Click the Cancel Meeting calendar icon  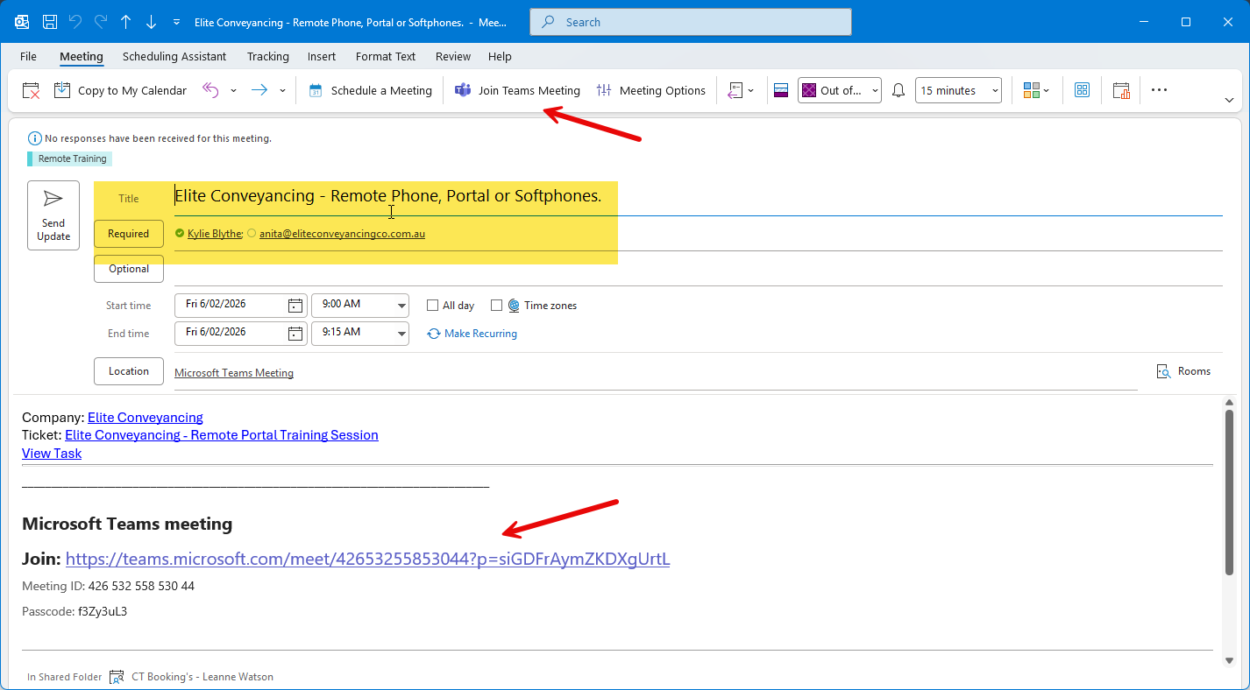click(x=31, y=90)
